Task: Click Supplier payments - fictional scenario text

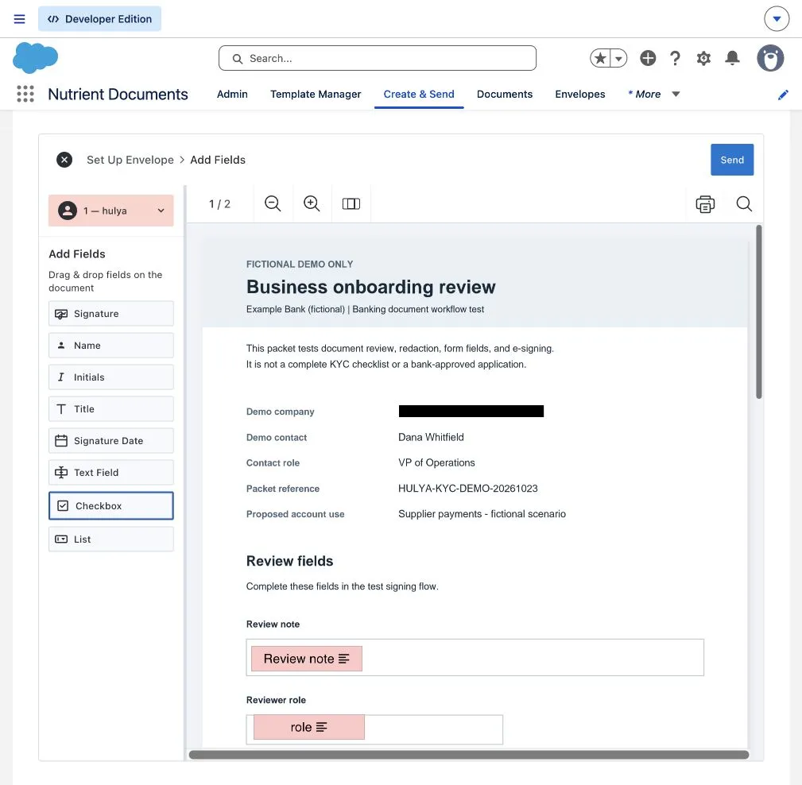Action: [x=482, y=514]
